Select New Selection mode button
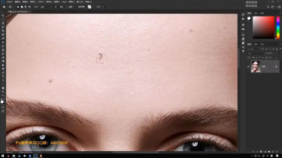The image size is (282, 158). 18,7
